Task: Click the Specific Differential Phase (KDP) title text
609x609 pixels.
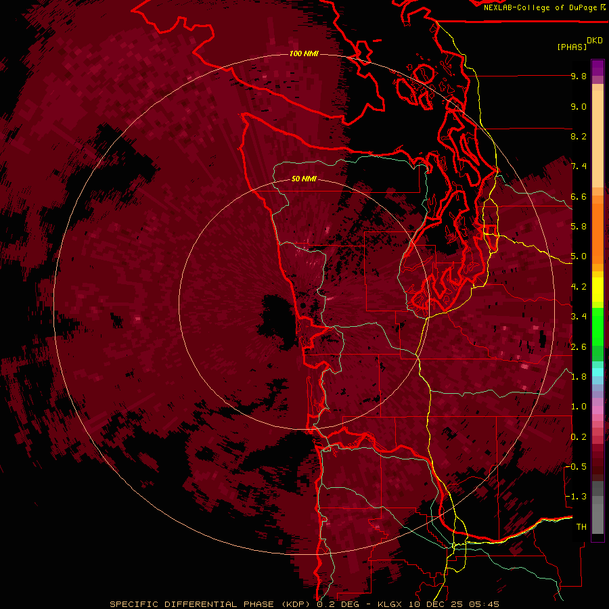Action: (211, 604)
